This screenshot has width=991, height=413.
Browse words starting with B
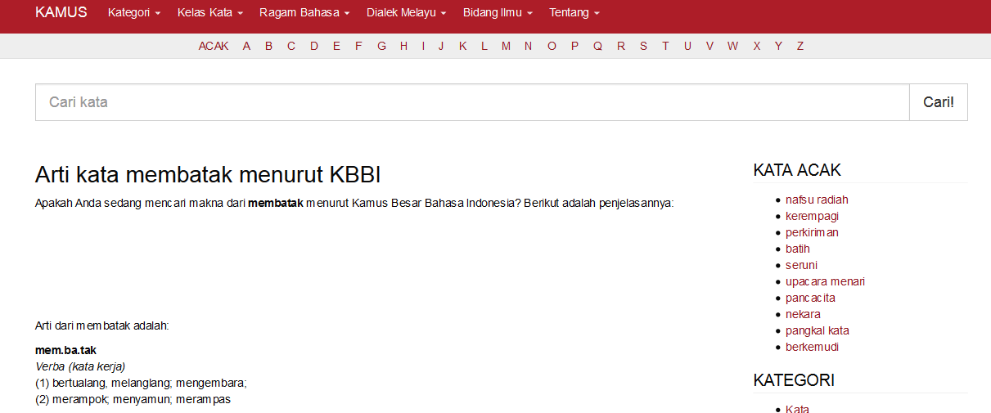coord(268,46)
